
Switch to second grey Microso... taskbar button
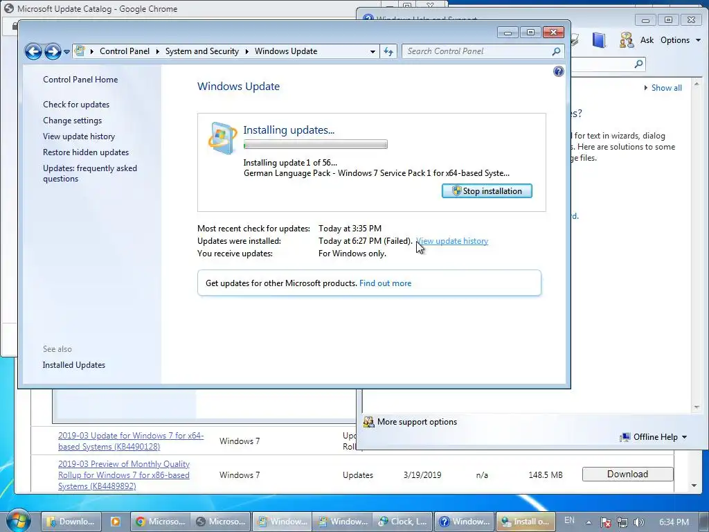(x=221, y=522)
